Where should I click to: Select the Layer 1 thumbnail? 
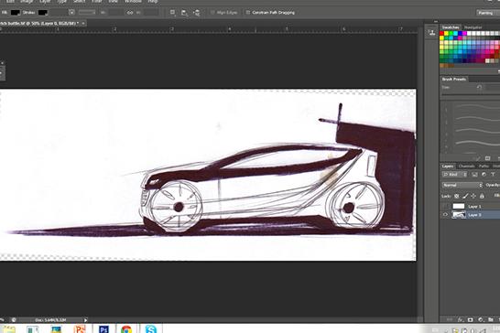[459, 207]
